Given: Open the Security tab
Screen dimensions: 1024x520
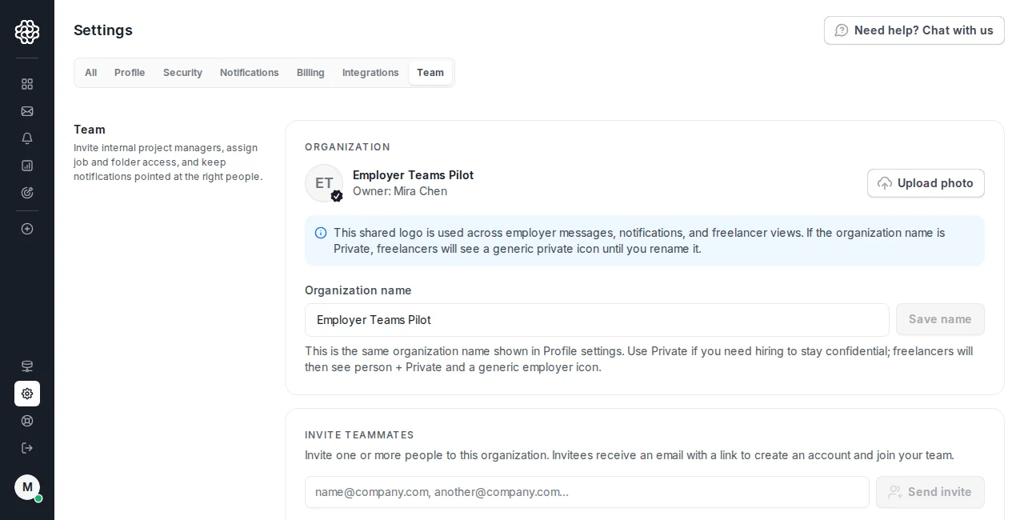Looking at the screenshot, I should tap(182, 73).
